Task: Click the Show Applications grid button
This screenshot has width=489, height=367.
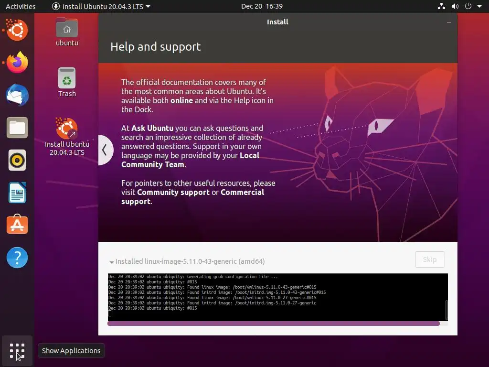Action: [x=17, y=351]
